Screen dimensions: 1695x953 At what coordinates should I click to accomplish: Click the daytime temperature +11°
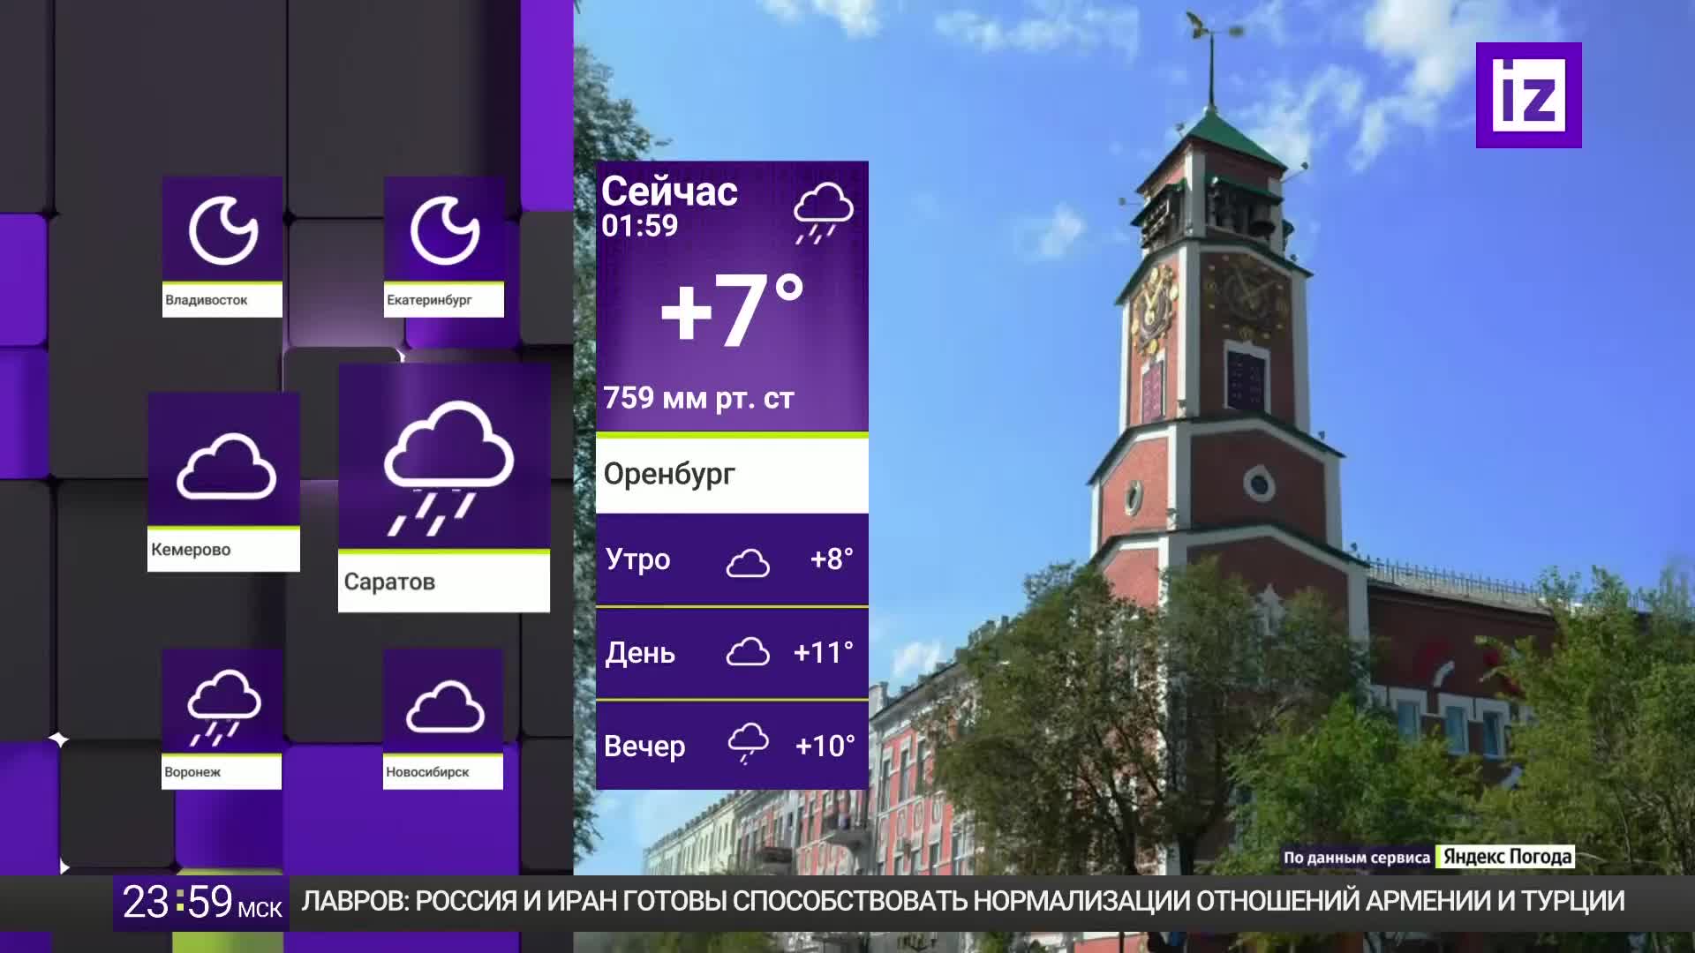824,653
